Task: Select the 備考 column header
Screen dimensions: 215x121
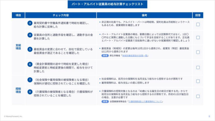Action: tap(144, 15)
